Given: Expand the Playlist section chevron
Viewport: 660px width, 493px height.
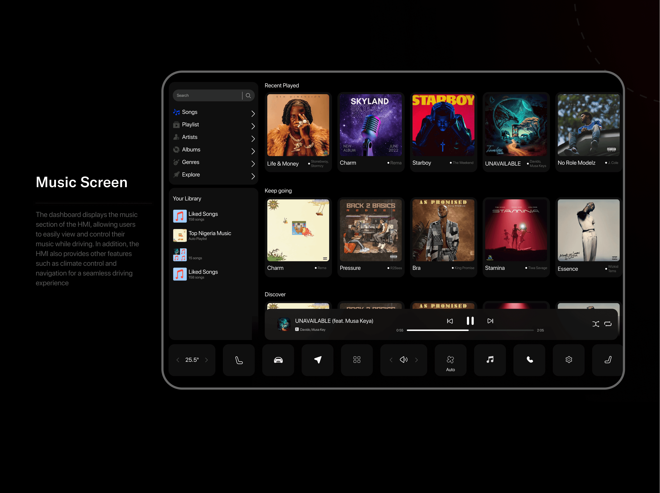Looking at the screenshot, I should pos(253,126).
